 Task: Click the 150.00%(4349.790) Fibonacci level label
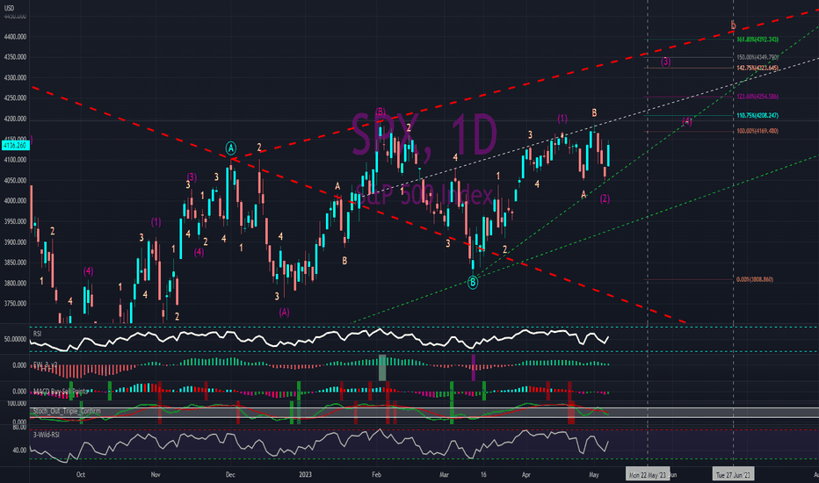point(757,57)
